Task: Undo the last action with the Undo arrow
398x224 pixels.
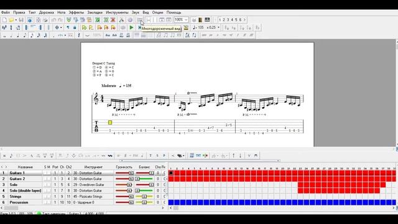Action: pyautogui.click(x=53, y=20)
